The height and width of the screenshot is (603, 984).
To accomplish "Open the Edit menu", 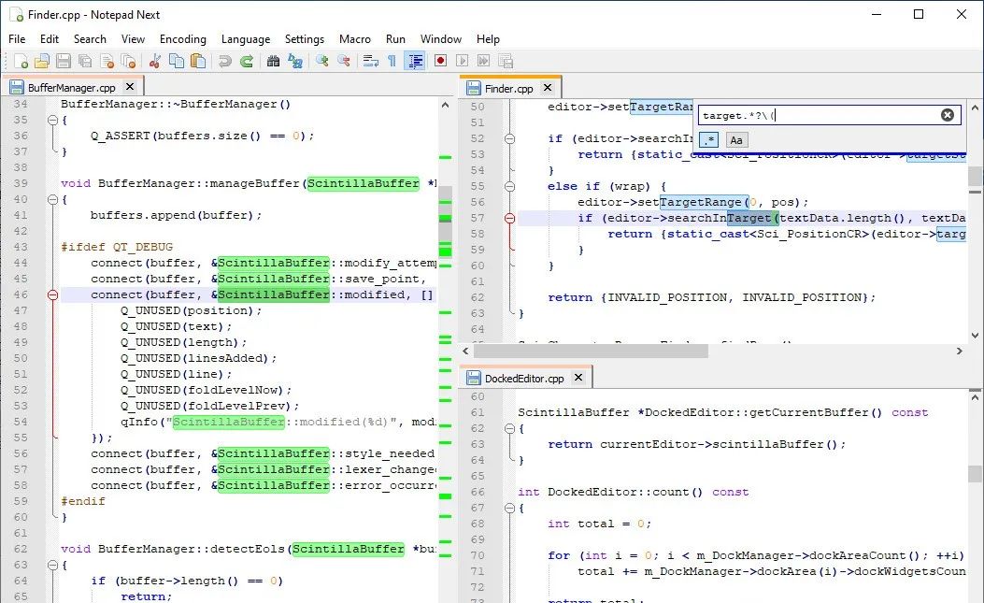I will click(x=50, y=39).
